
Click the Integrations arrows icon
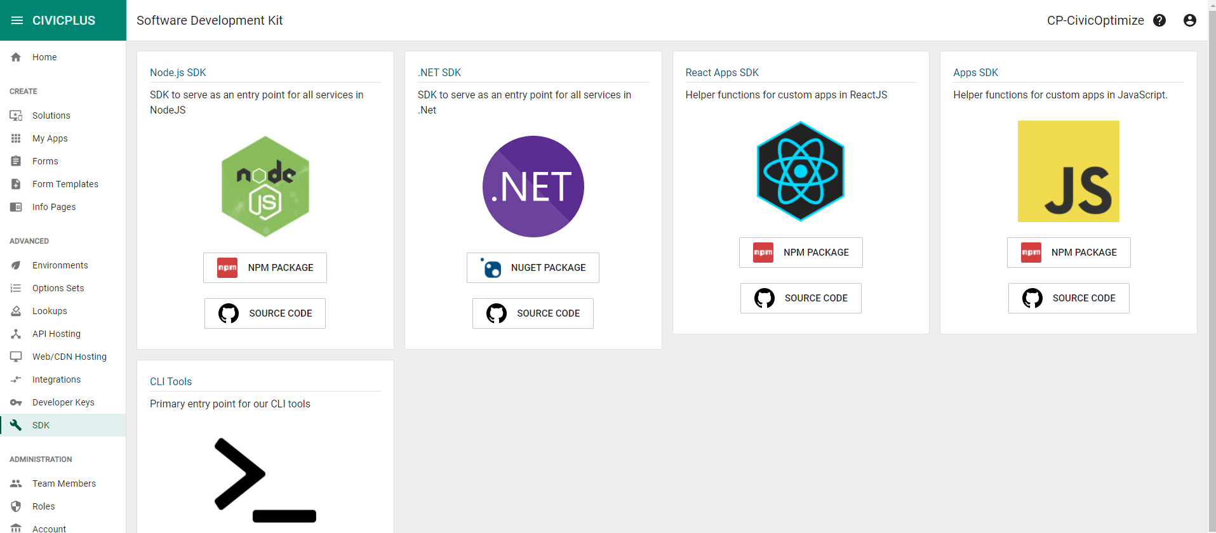(16, 379)
